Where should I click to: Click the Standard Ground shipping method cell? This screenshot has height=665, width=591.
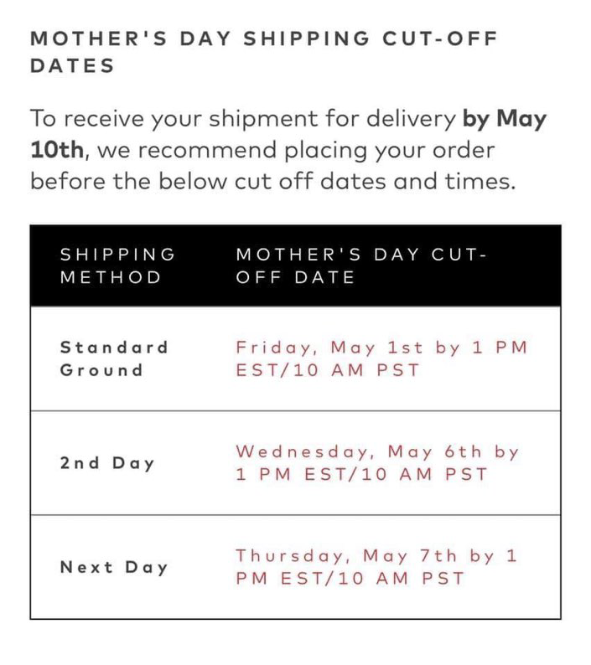click(114, 358)
